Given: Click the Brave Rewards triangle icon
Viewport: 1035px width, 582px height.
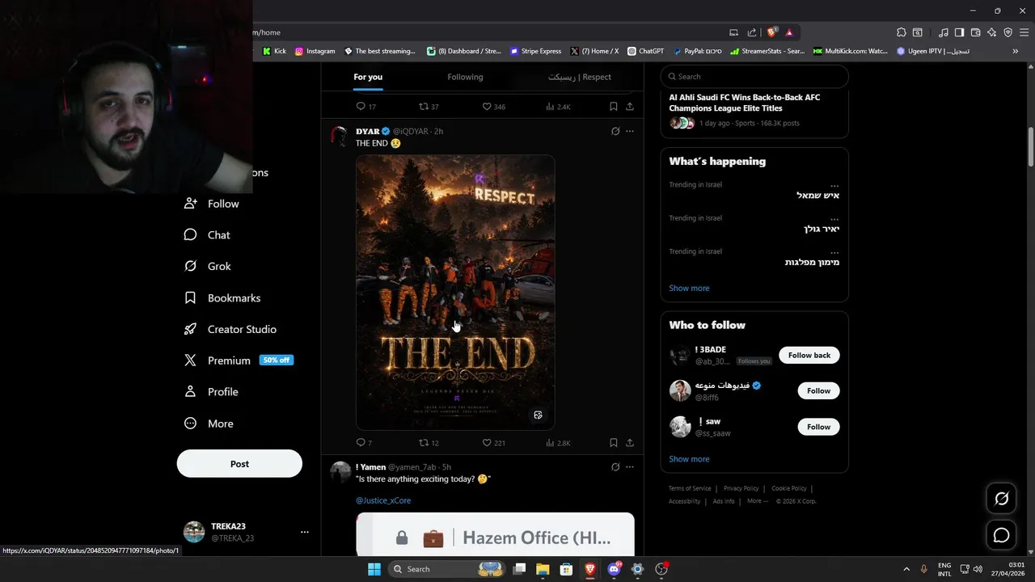Looking at the screenshot, I should click(x=789, y=32).
